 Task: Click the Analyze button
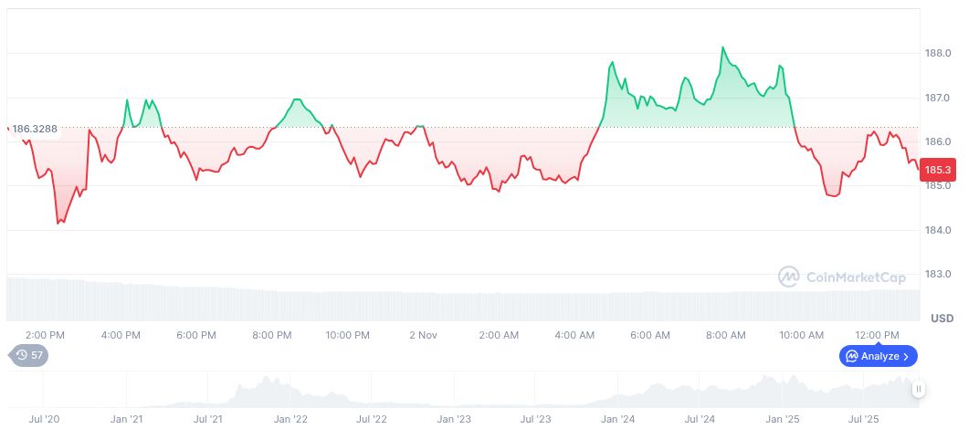[x=878, y=356]
